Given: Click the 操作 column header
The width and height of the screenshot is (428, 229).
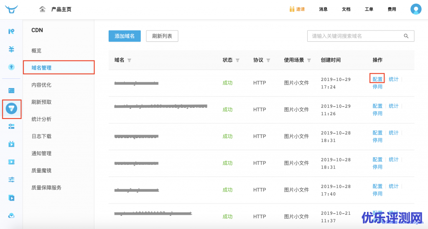Looking at the screenshot, I should [x=377, y=60].
